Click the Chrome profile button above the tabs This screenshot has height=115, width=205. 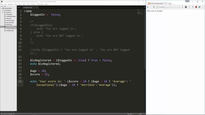(187, 1)
